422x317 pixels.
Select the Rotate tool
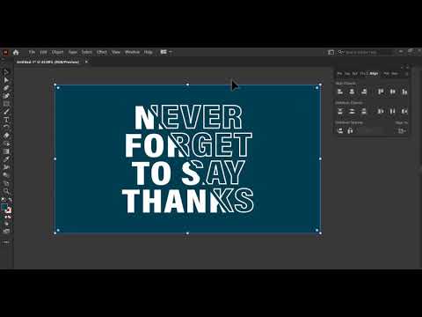(x=6, y=128)
